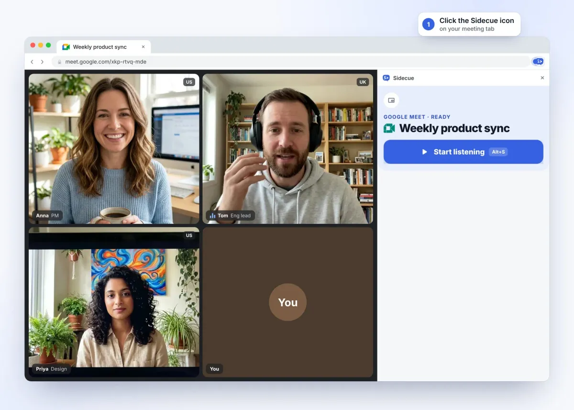
Task: Select Anna's video tile
Action: [x=114, y=149]
